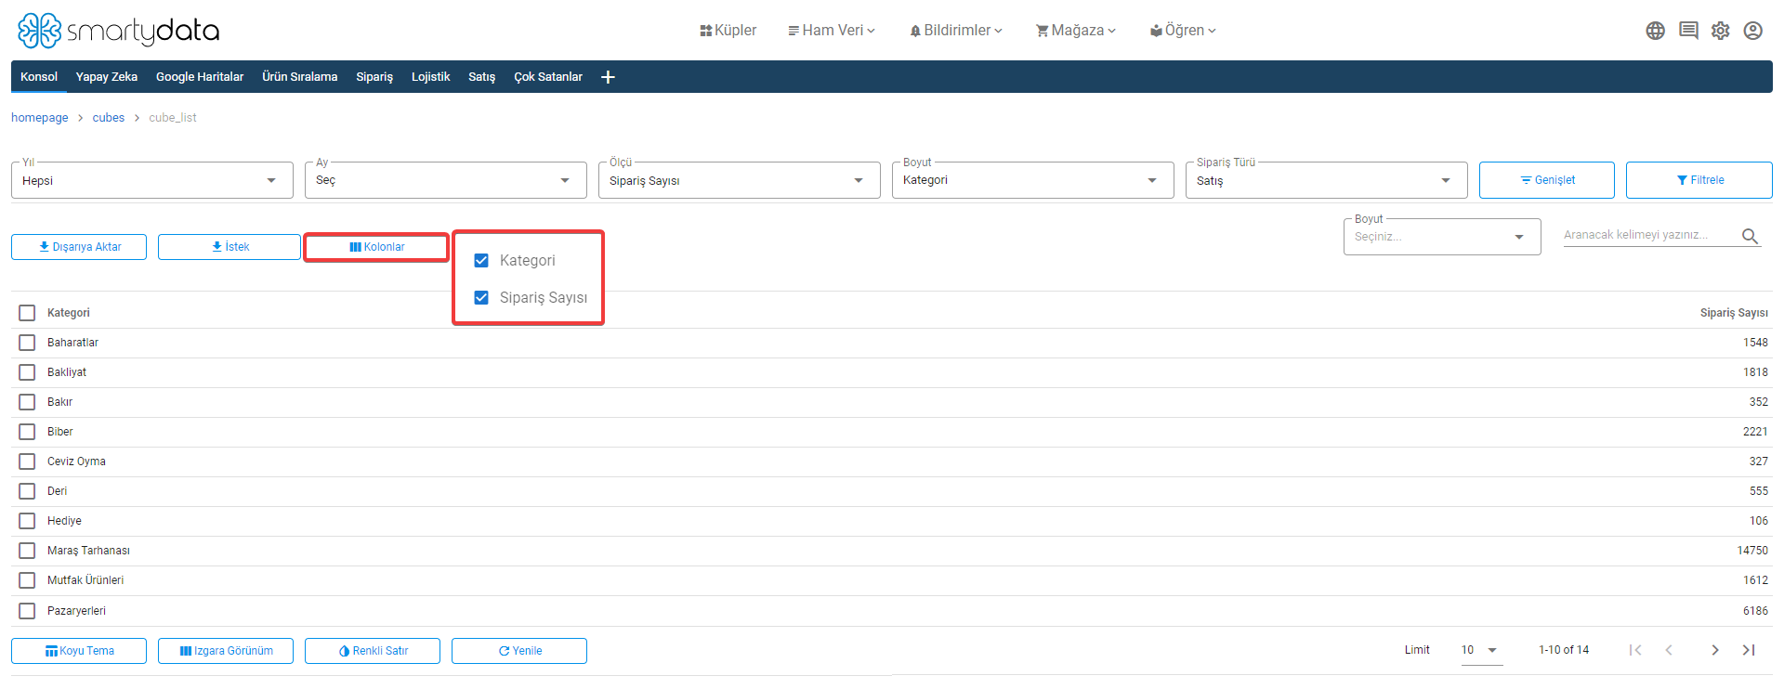Open the Ham Veri menu
This screenshot has height=689, width=1784.
coord(832,31)
